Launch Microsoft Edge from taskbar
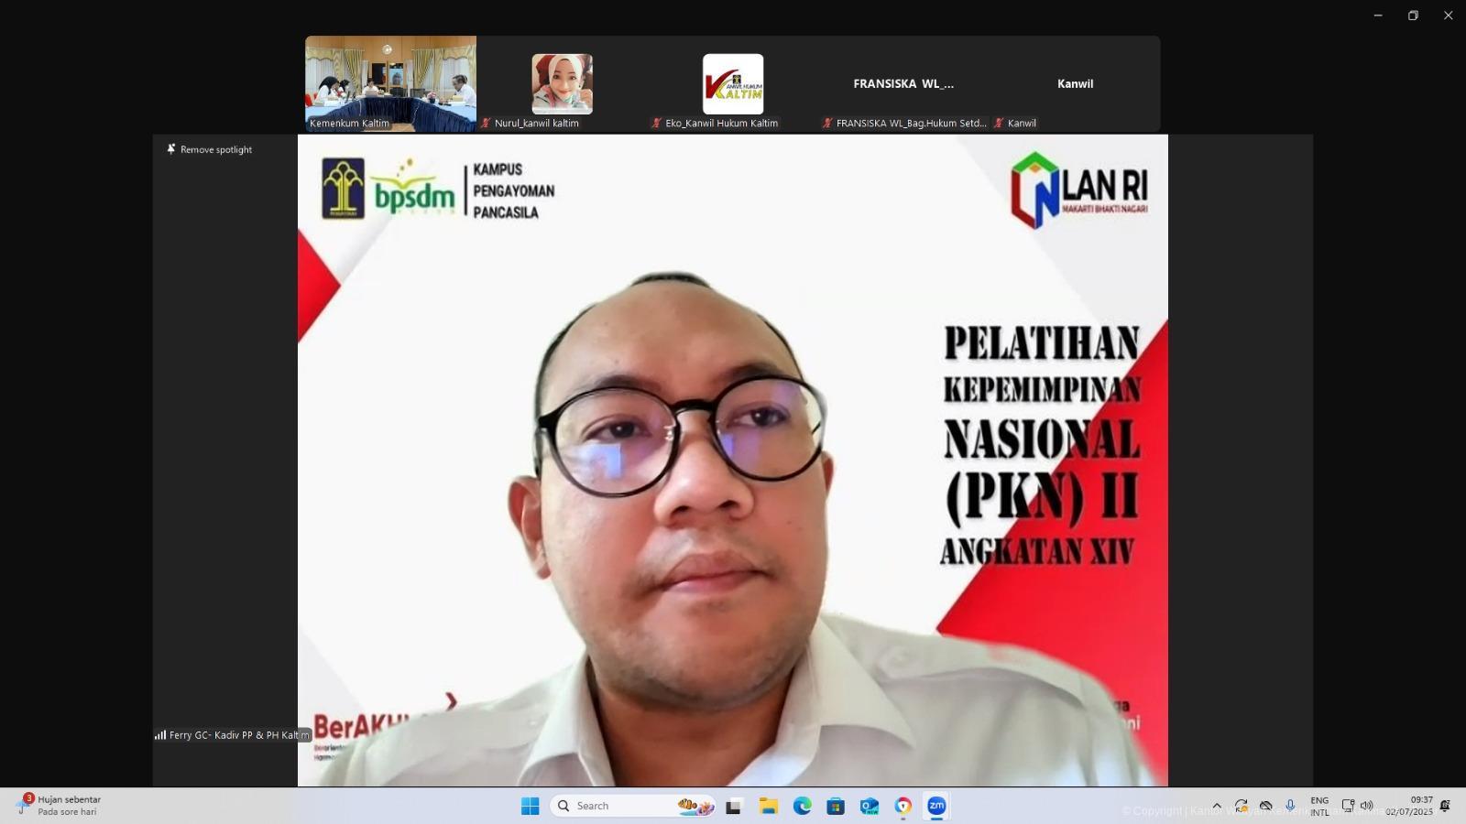 pos(802,806)
